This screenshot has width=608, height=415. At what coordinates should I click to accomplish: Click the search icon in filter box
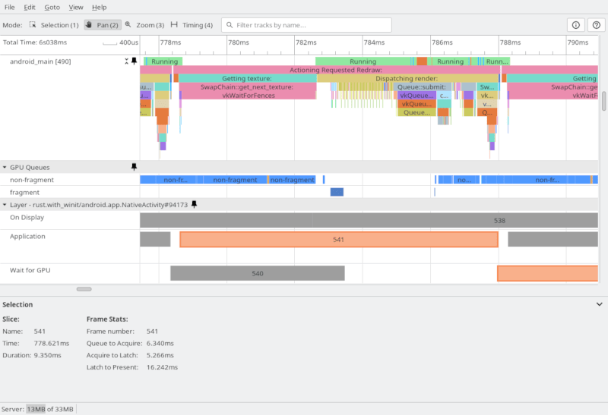click(x=230, y=25)
